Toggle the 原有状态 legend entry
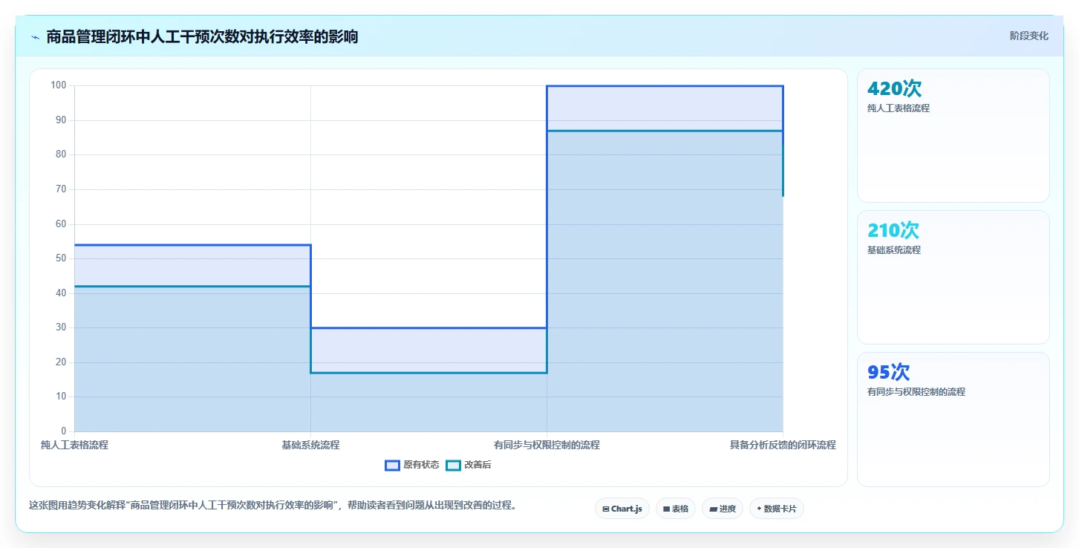 (412, 465)
